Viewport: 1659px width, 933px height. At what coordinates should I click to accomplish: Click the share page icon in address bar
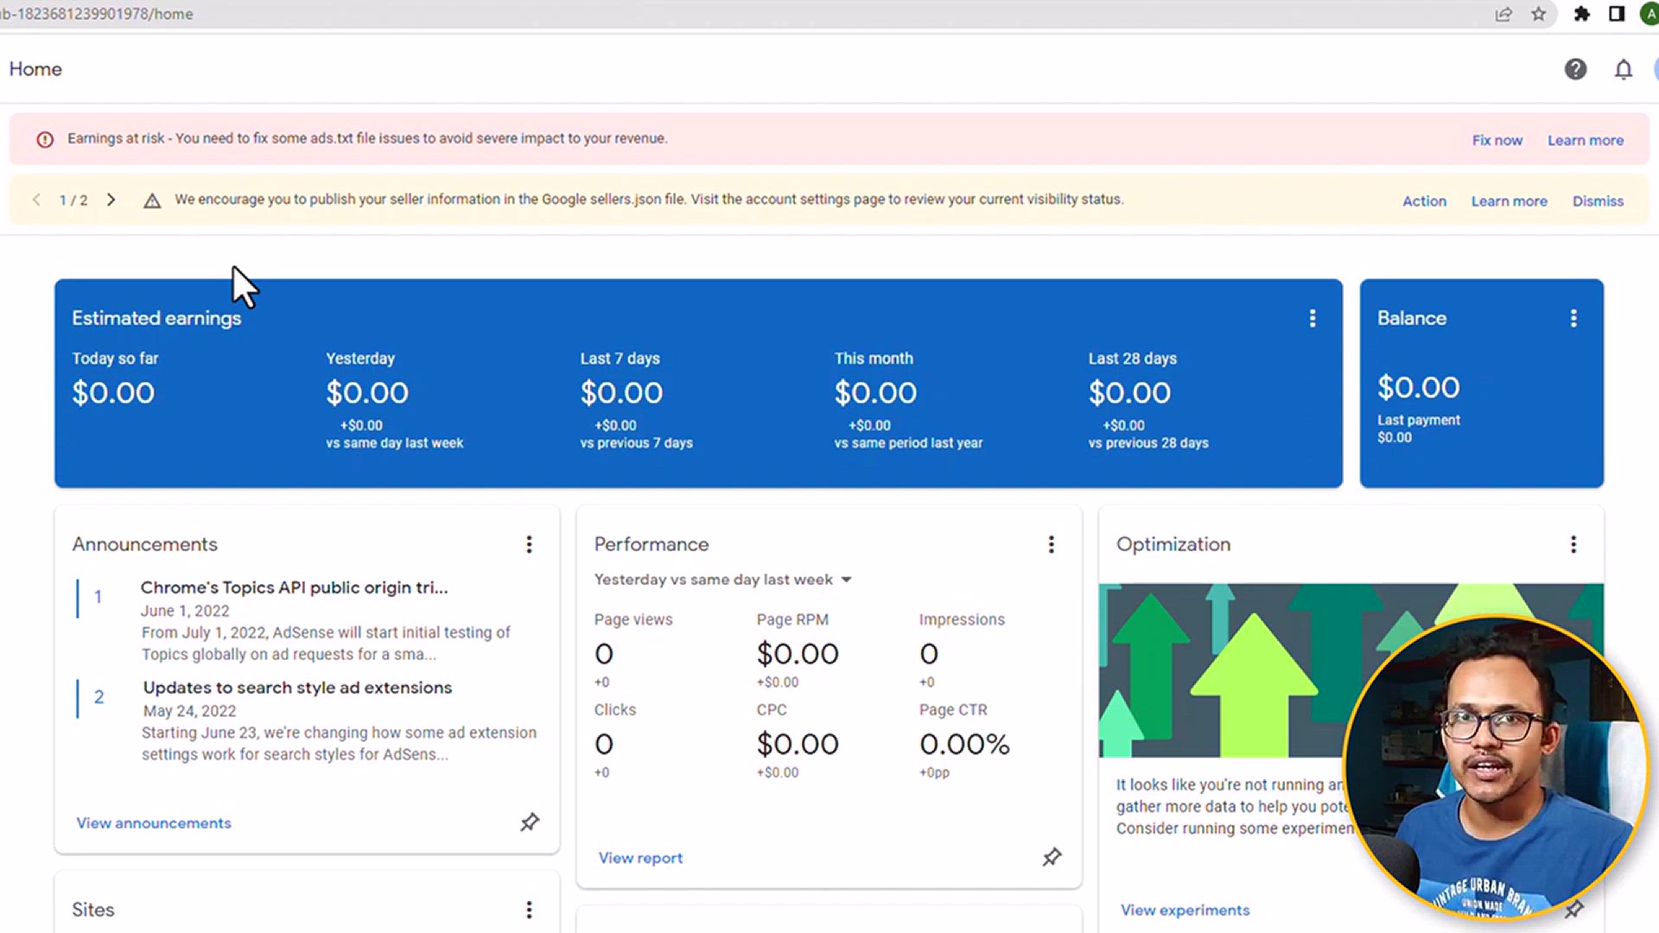1503,14
